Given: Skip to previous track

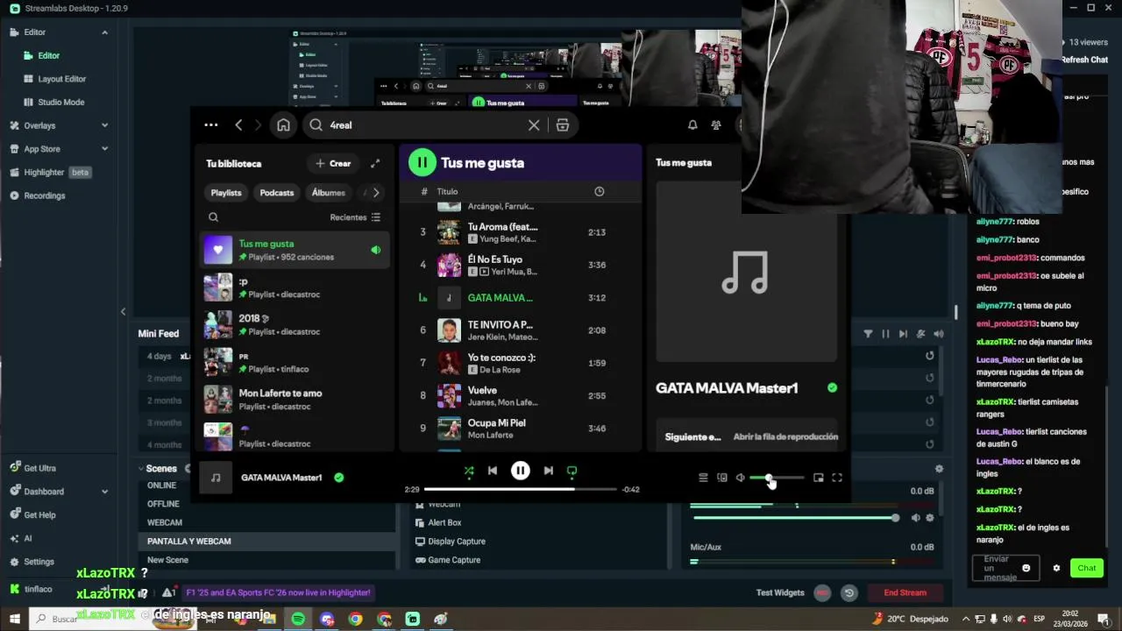Looking at the screenshot, I should click(x=493, y=471).
